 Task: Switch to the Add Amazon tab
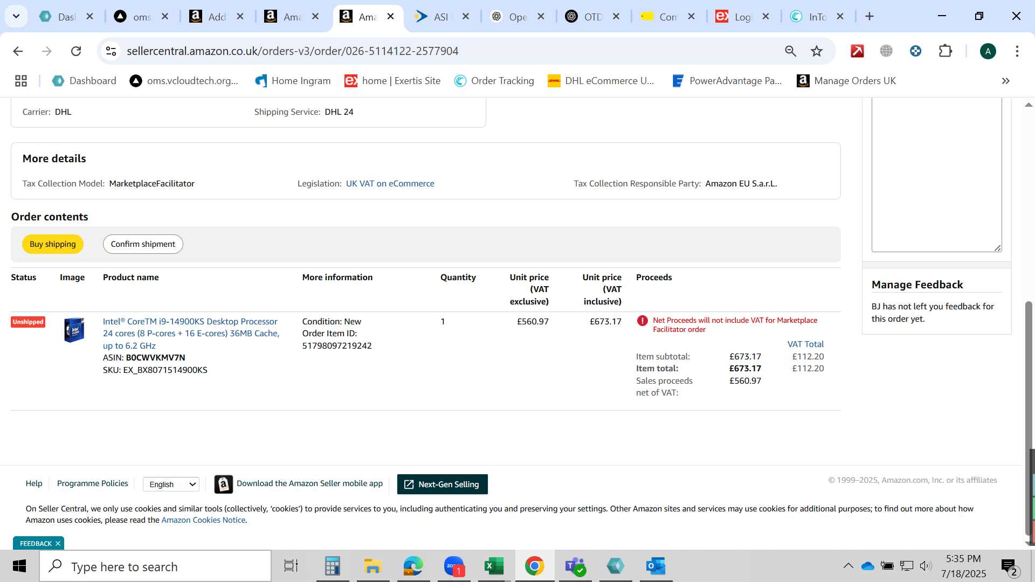tap(217, 17)
